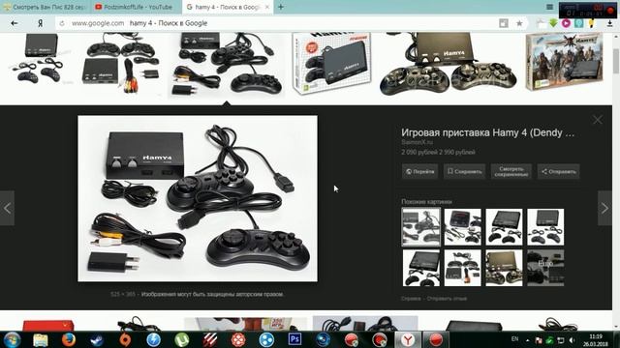The width and height of the screenshot is (620, 348).
Task: Switch to the PodzomkoffLife YouTube tab
Action: (137, 7)
